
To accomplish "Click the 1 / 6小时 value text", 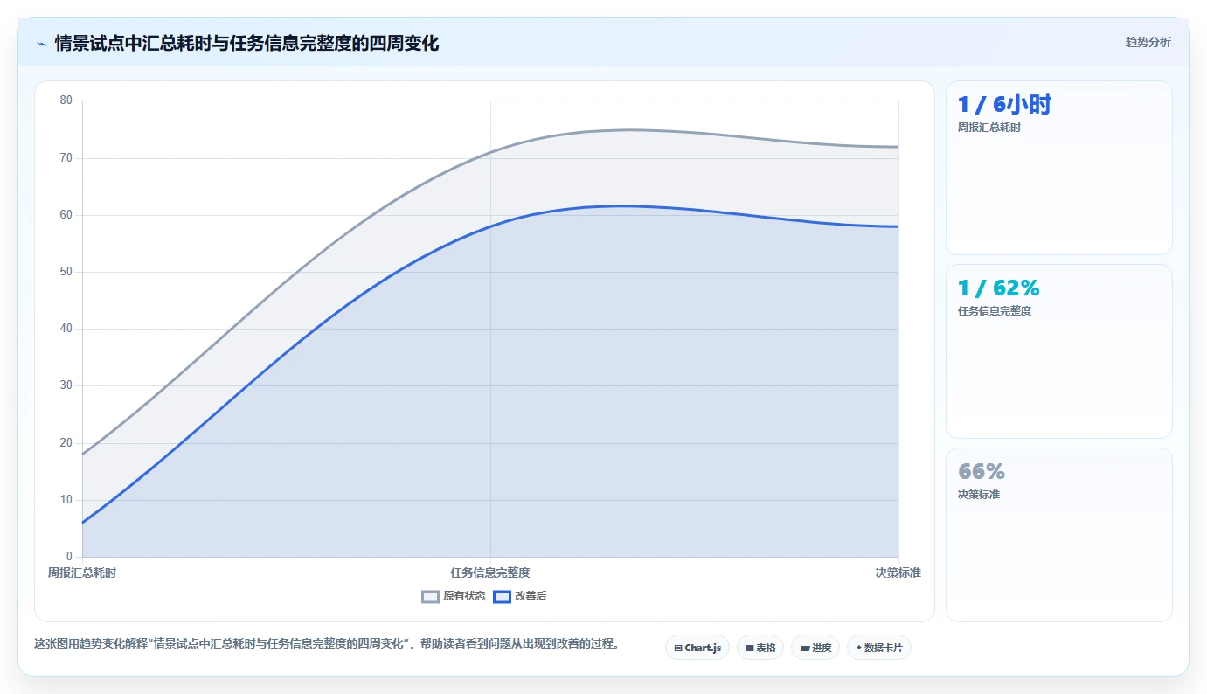I will pos(1004,105).
